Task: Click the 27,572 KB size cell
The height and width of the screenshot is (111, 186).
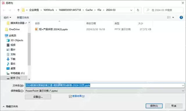Action: point(145,29)
